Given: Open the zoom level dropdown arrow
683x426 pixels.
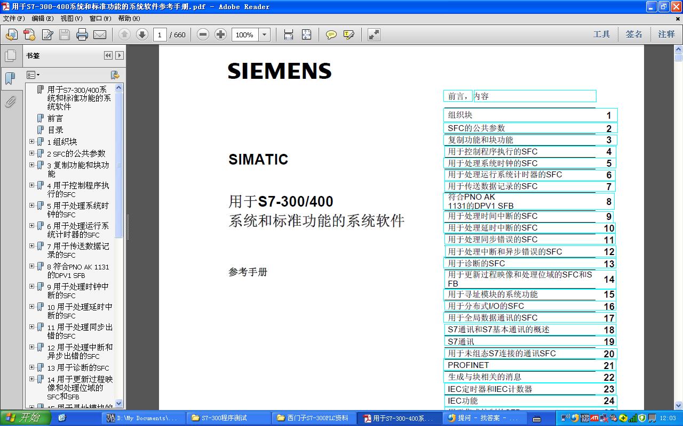Looking at the screenshot, I should click(x=265, y=35).
